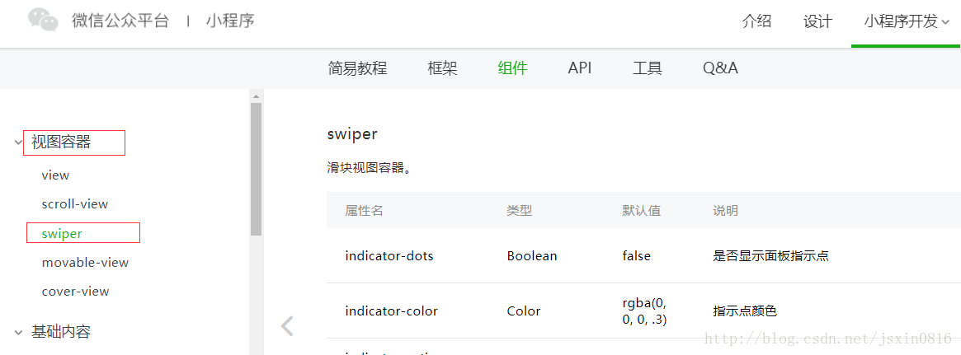The image size is (961, 355).
Task: Click the WeChat logo icon
Action: (x=43, y=21)
